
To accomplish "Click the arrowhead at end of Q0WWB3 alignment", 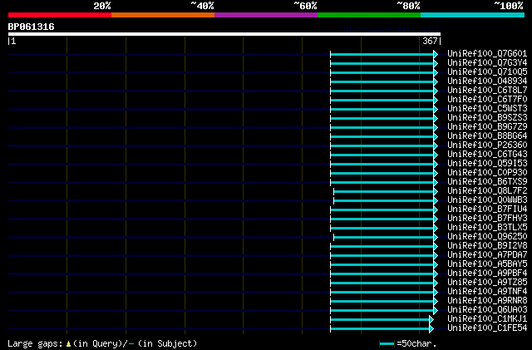I will [436, 201].
